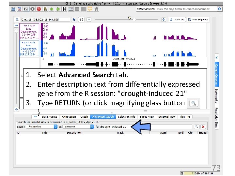Click the purple Late Seed Development track label
The width and height of the screenshot is (235, 176).
click(29, 31)
